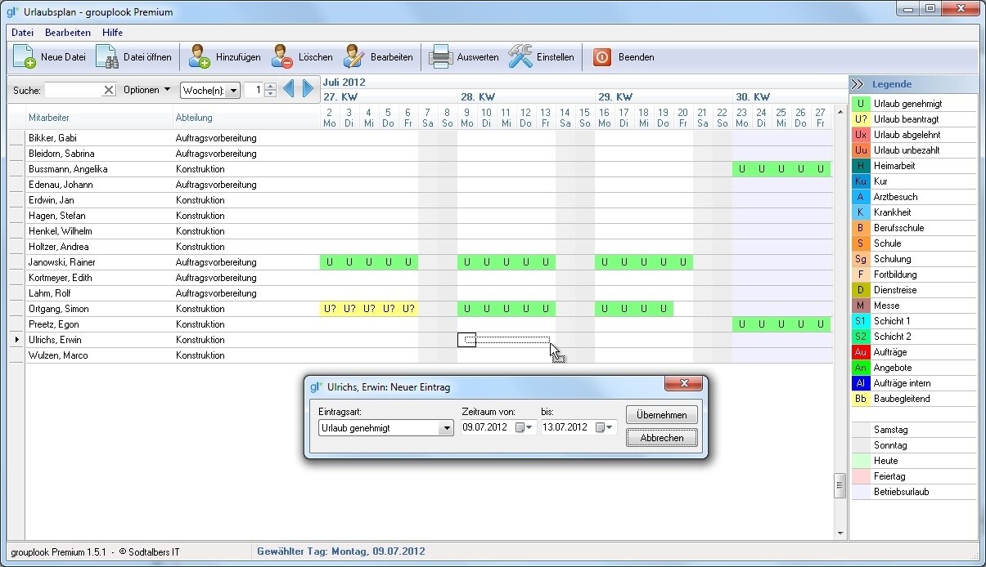The image size is (986, 567).
Task: Click the Löschen user icon
Action: click(x=282, y=57)
